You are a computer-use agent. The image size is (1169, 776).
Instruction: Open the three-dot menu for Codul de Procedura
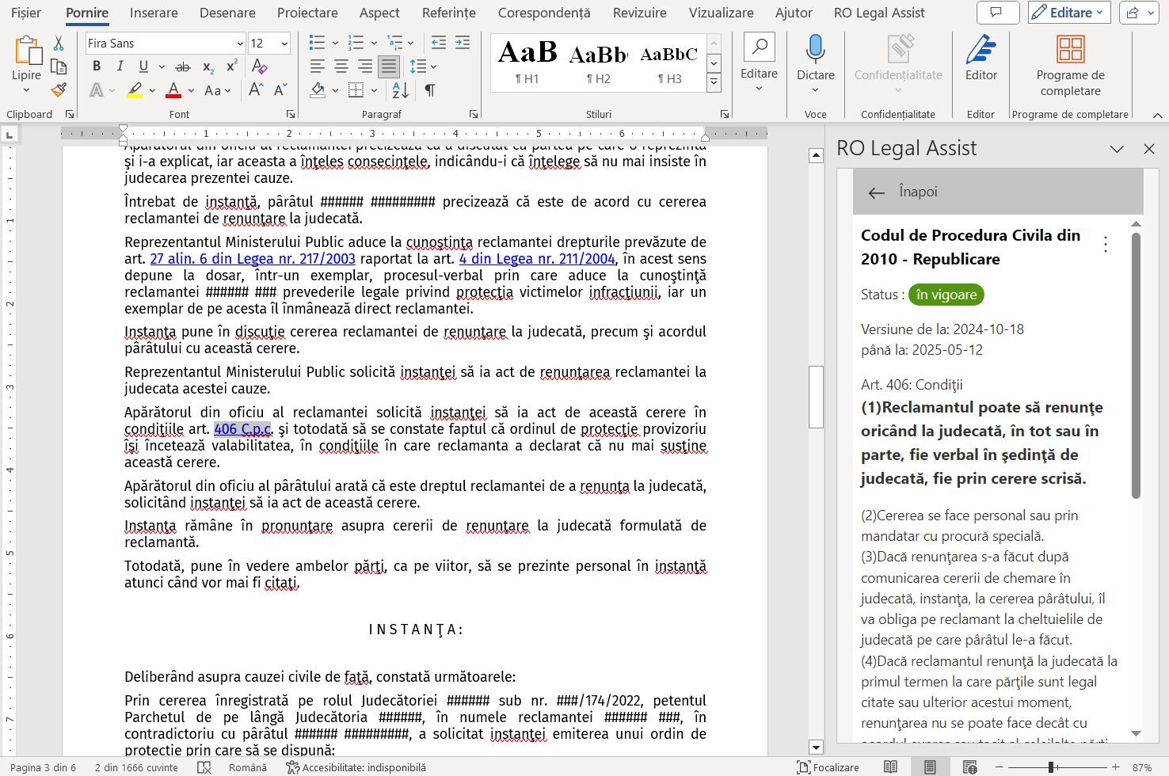point(1106,245)
